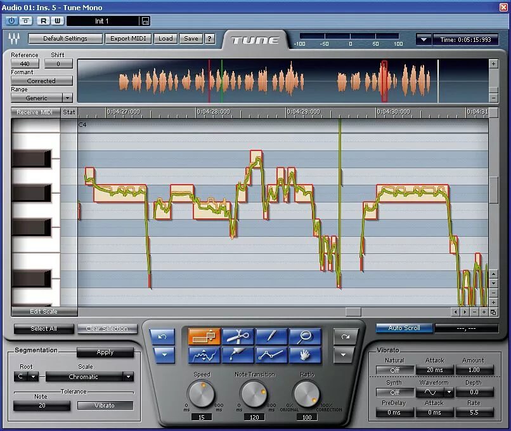Open the Root note dropdown

(25, 376)
